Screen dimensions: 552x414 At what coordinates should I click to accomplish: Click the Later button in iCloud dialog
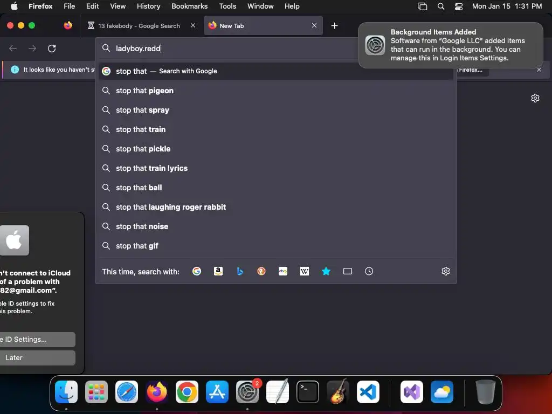[38, 358]
